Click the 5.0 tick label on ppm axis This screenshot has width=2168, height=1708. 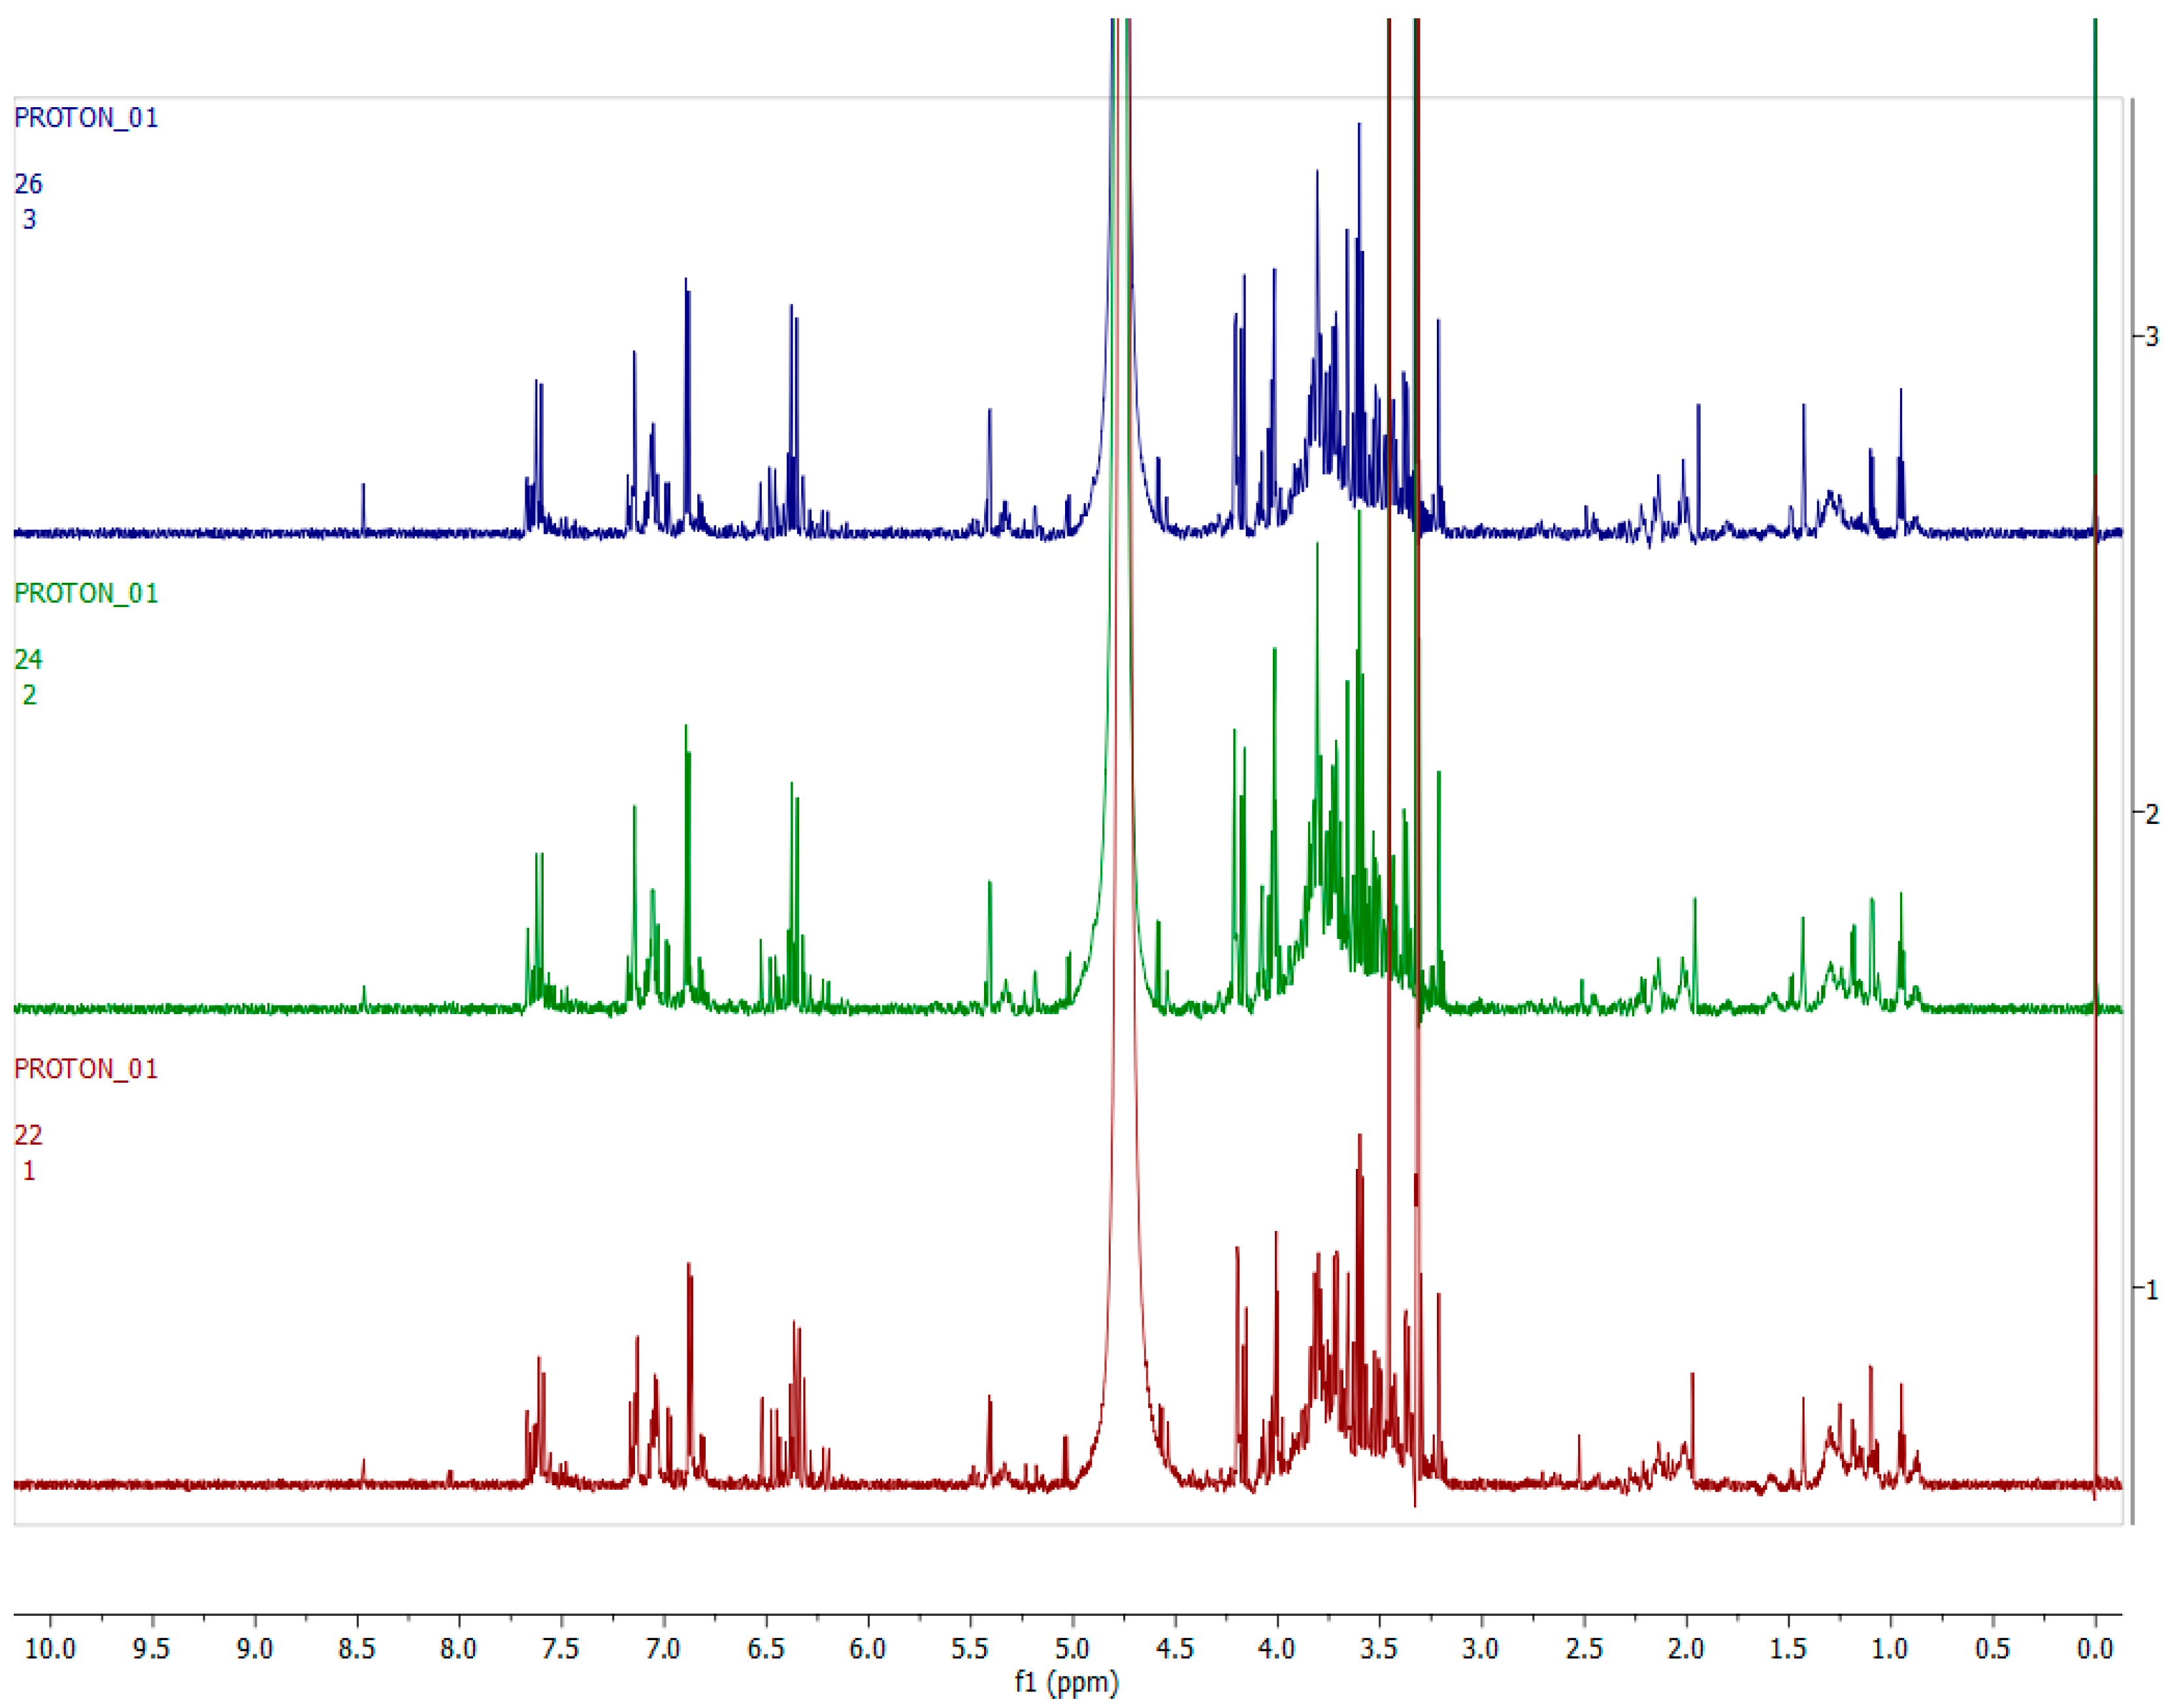(1072, 1649)
